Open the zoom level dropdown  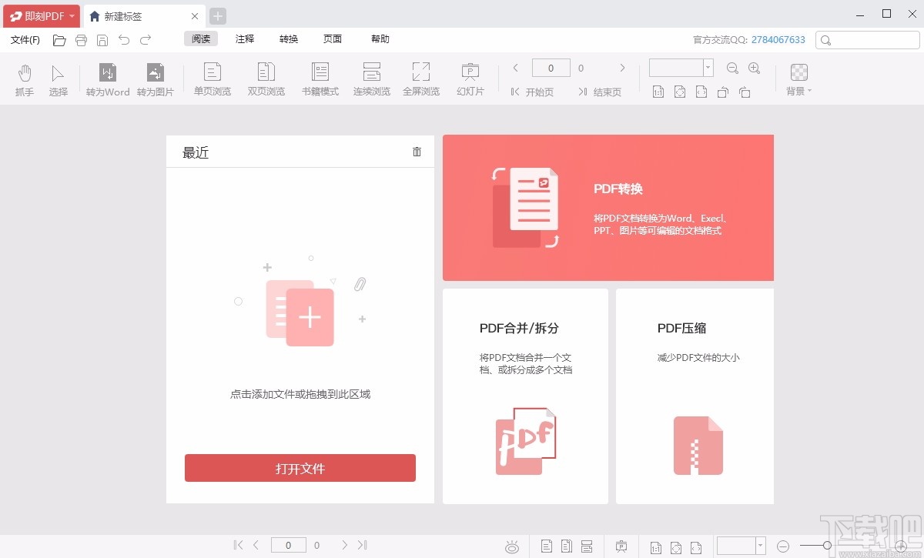(708, 68)
